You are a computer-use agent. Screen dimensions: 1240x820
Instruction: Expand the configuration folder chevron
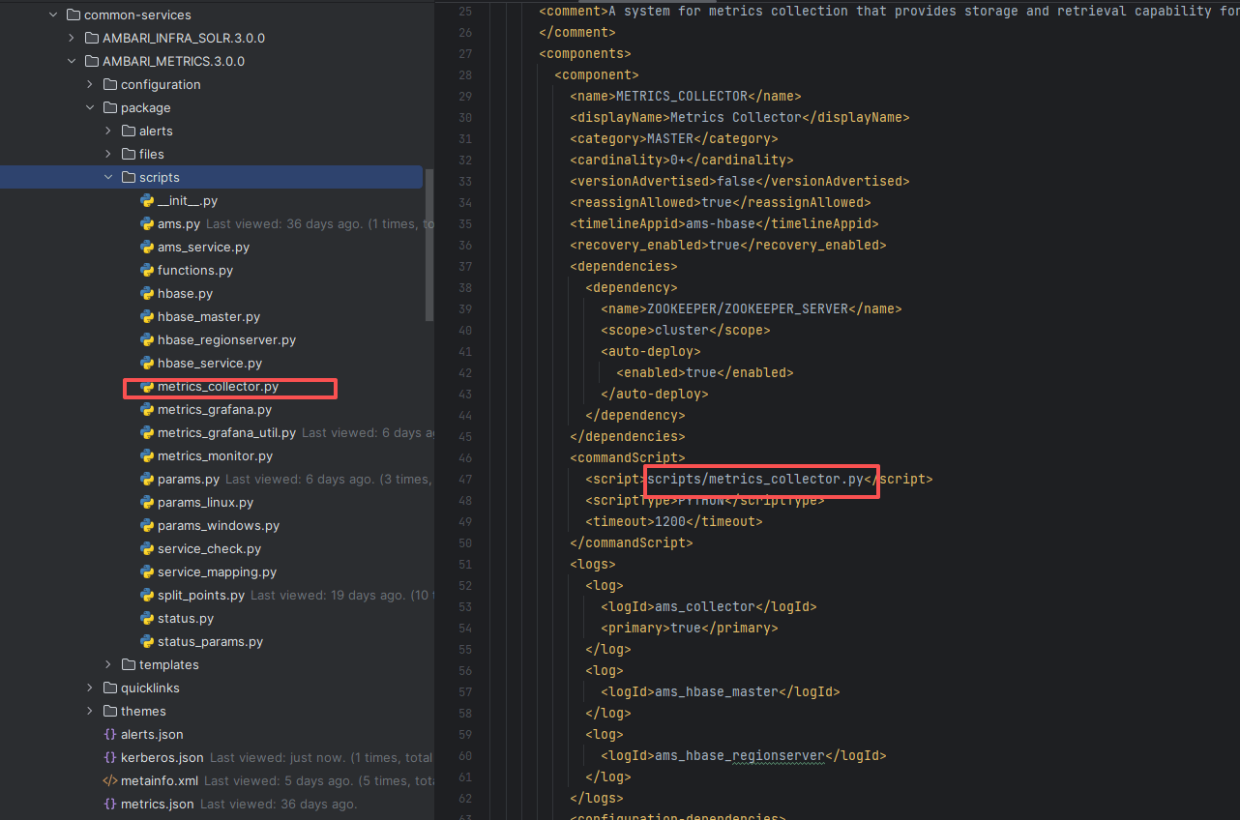point(89,85)
